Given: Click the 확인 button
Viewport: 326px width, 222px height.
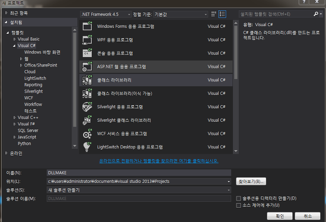Looking at the screenshot, I should coord(280,216).
